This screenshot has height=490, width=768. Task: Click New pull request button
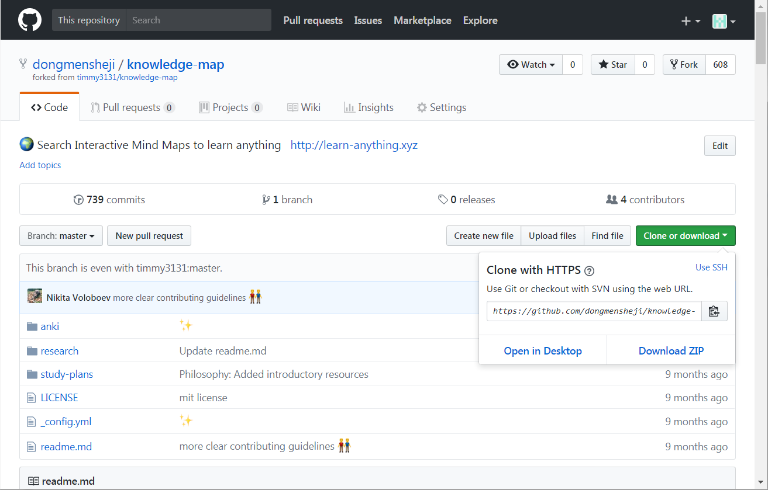pyautogui.click(x=149, y=236)
